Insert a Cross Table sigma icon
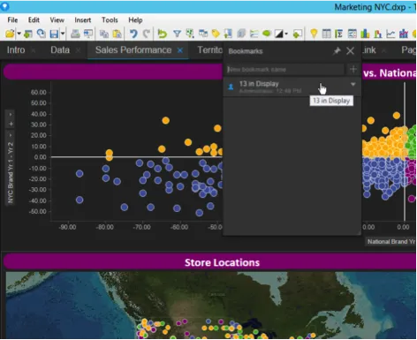The width and height of the screenshot is (417, 340). pyautogui.click(x=339, y=34)
